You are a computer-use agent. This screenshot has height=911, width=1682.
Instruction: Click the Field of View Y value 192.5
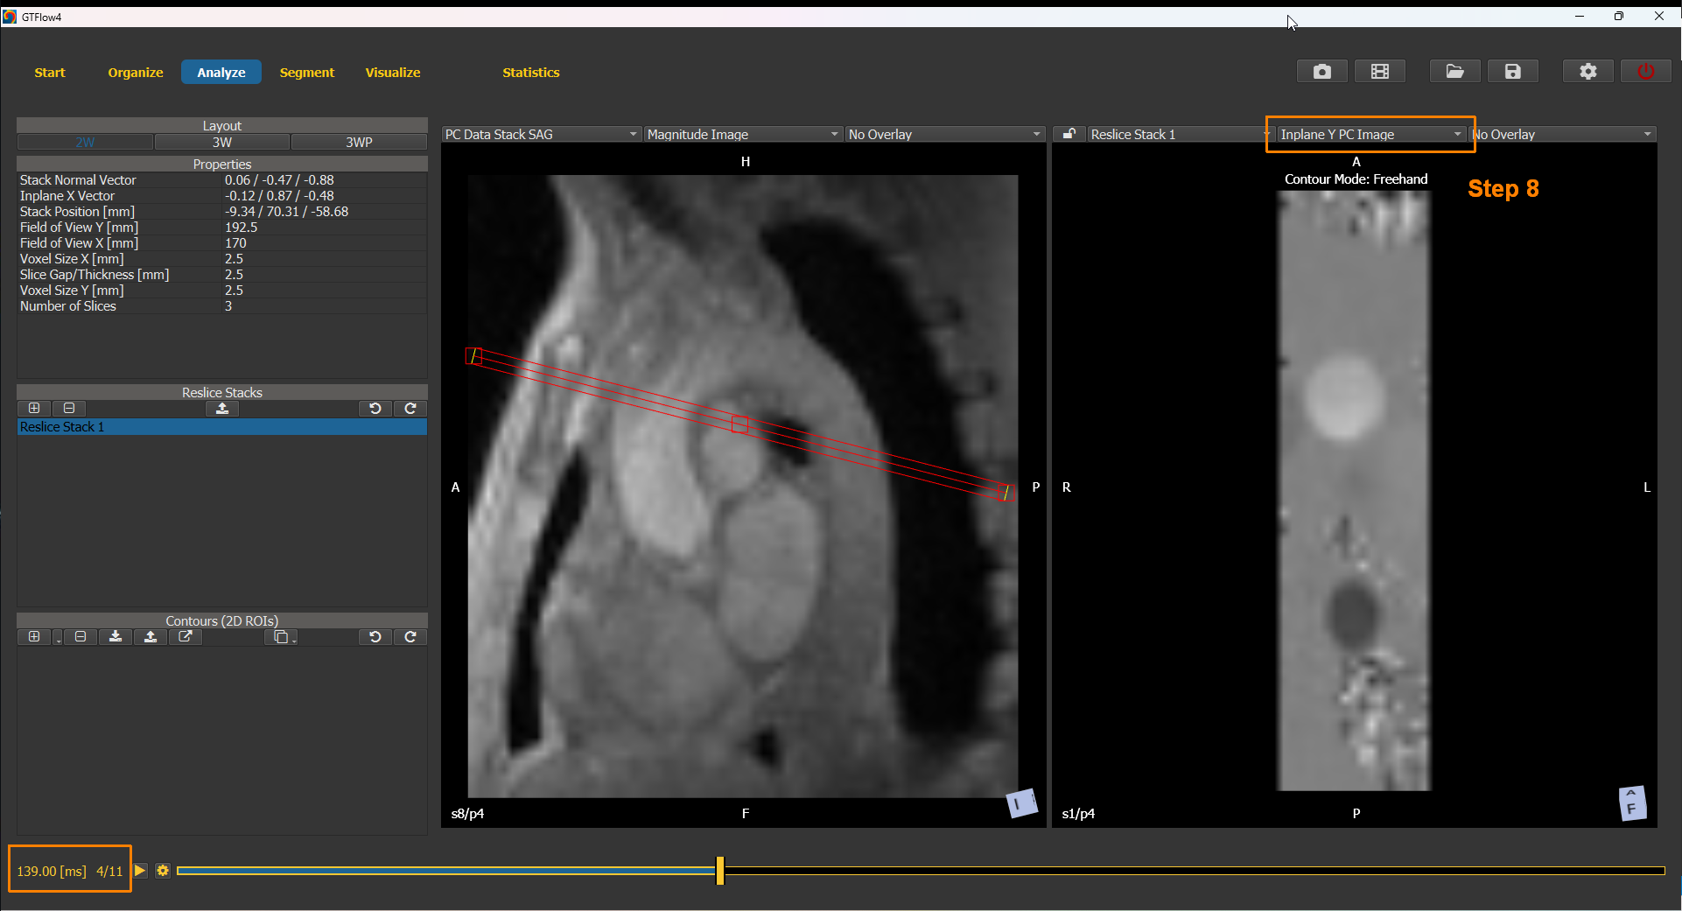241,228
